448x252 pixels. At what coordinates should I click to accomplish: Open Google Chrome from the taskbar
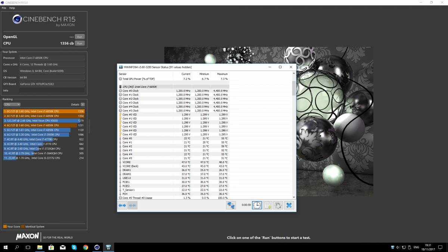85,247
